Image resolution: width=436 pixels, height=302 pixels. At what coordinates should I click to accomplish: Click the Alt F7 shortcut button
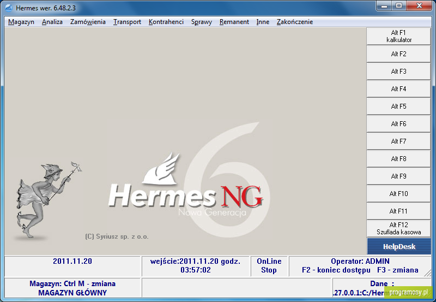[x=398, y=141]
